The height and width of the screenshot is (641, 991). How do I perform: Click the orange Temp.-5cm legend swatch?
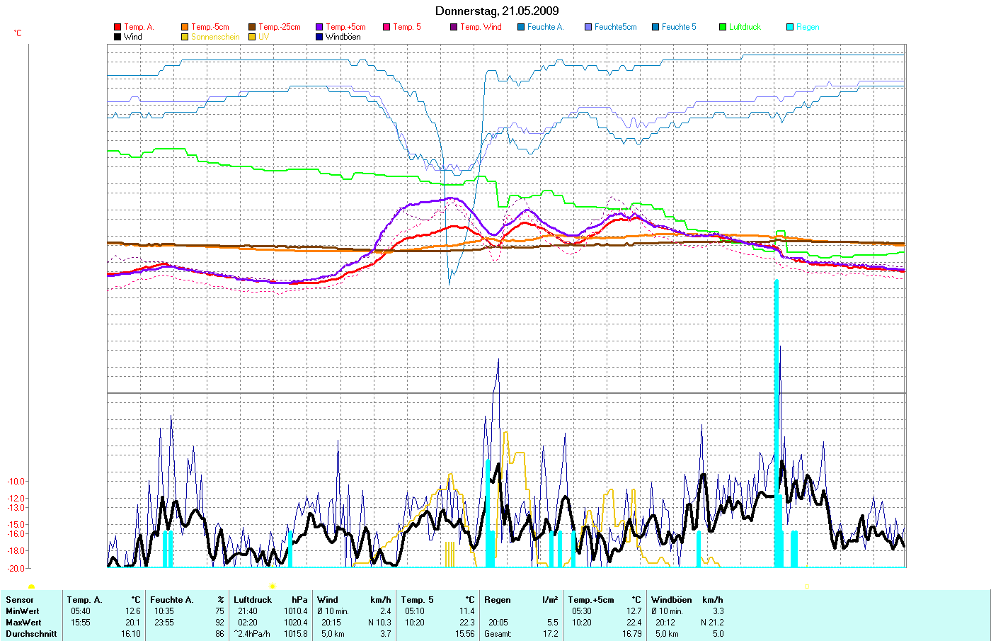point(185,27)
